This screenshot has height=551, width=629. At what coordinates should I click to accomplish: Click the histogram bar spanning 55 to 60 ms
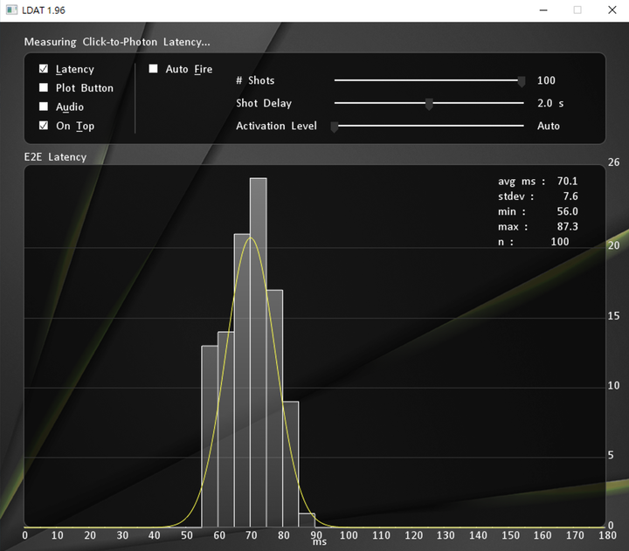pos(210,437)
